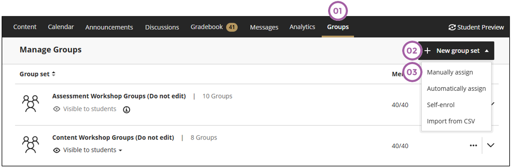Go to the Discussions tab
The image size is (512, 168).
(162, 27)
